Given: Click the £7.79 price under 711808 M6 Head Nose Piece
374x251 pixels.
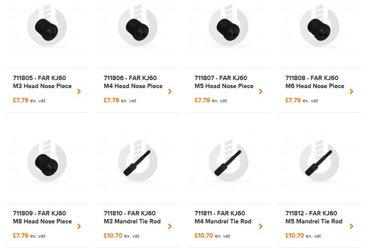Looking at the screenshot, I should (293, 101).
